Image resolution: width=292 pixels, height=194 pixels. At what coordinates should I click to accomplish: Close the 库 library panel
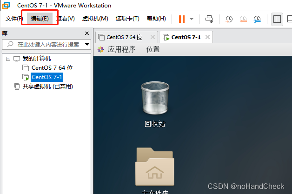click(87, 33)
